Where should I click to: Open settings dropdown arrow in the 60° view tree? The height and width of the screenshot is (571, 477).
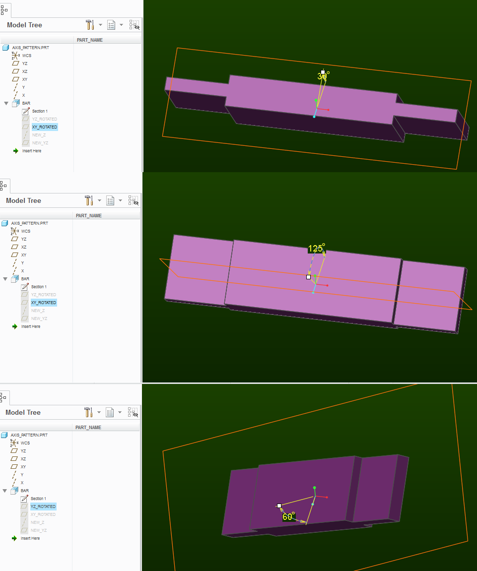pyautogui.click(x=99, y=412)
